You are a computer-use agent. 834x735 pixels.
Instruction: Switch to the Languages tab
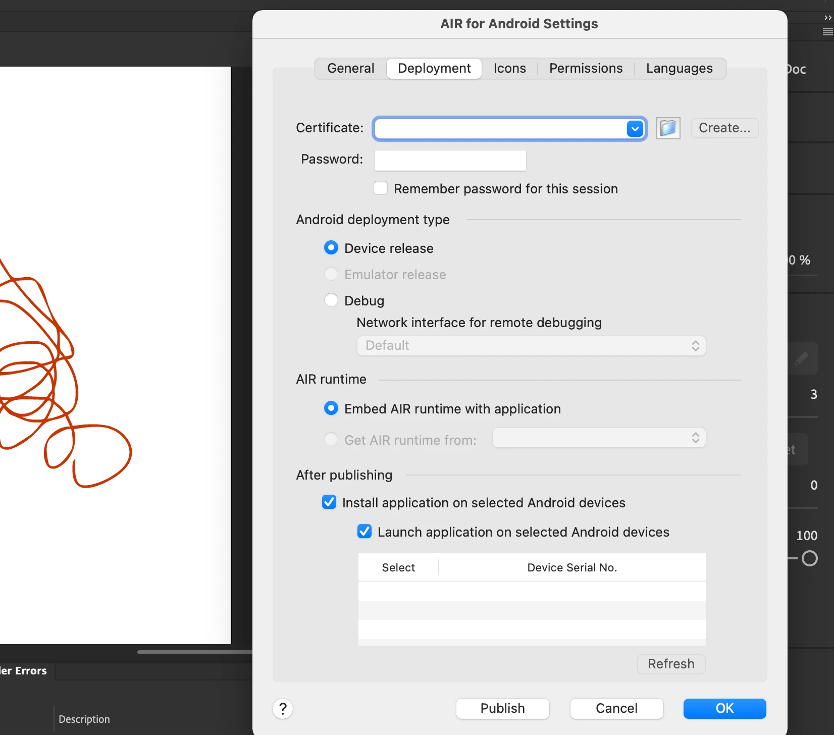[679, 68]
